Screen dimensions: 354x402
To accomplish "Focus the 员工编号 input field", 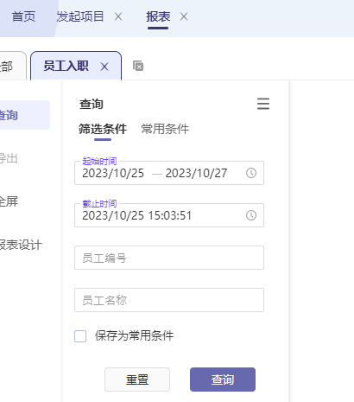I will click(169, 258).
